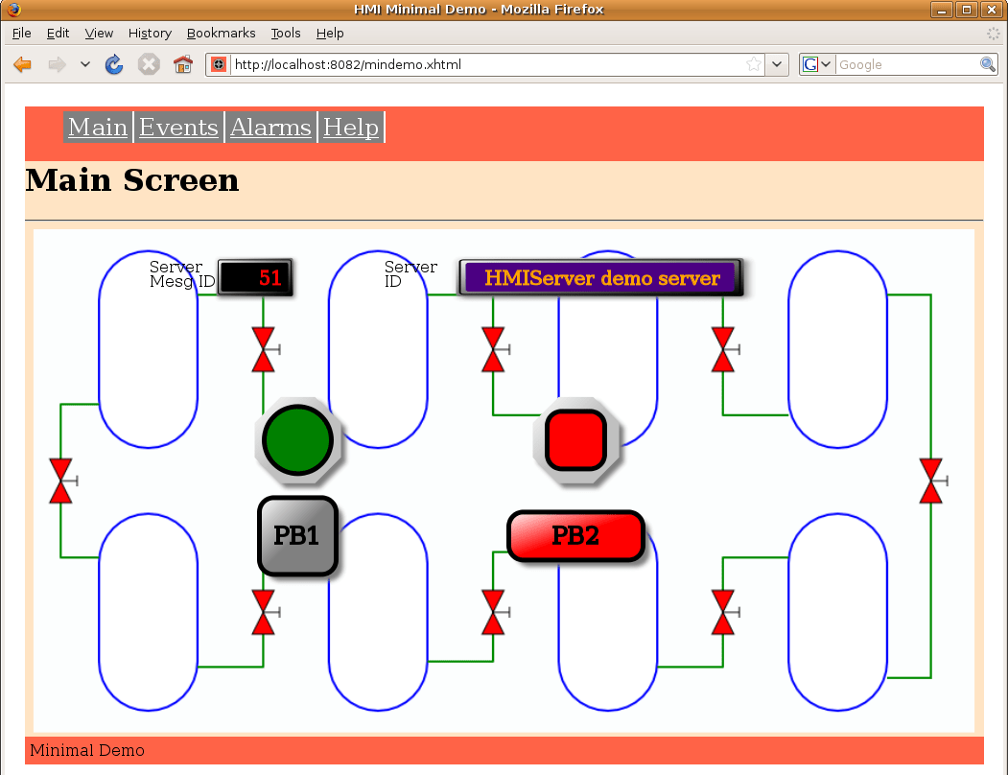Open the Tools menu
Screen dimensions: 1008x775
click(x=285, y=33)
